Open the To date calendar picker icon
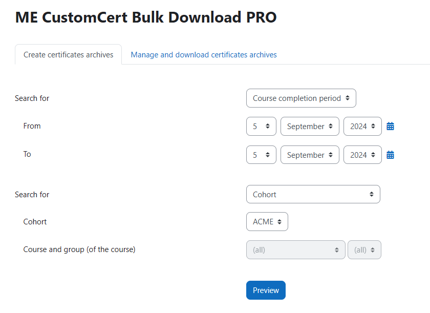 coord(390,155)
